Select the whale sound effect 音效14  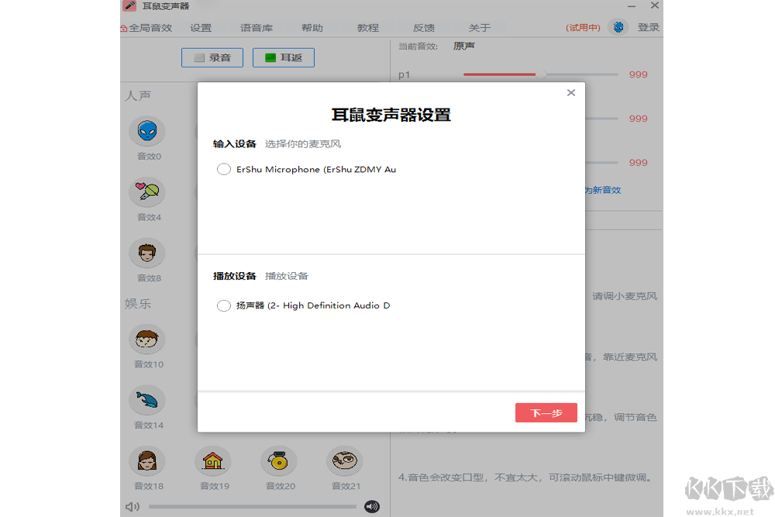click(x=147, y=401)
